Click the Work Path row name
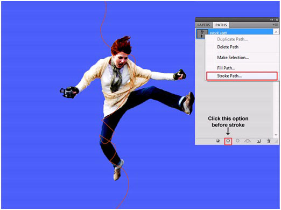The height and width of the screenshot is (210, 281). pos(219,33)
